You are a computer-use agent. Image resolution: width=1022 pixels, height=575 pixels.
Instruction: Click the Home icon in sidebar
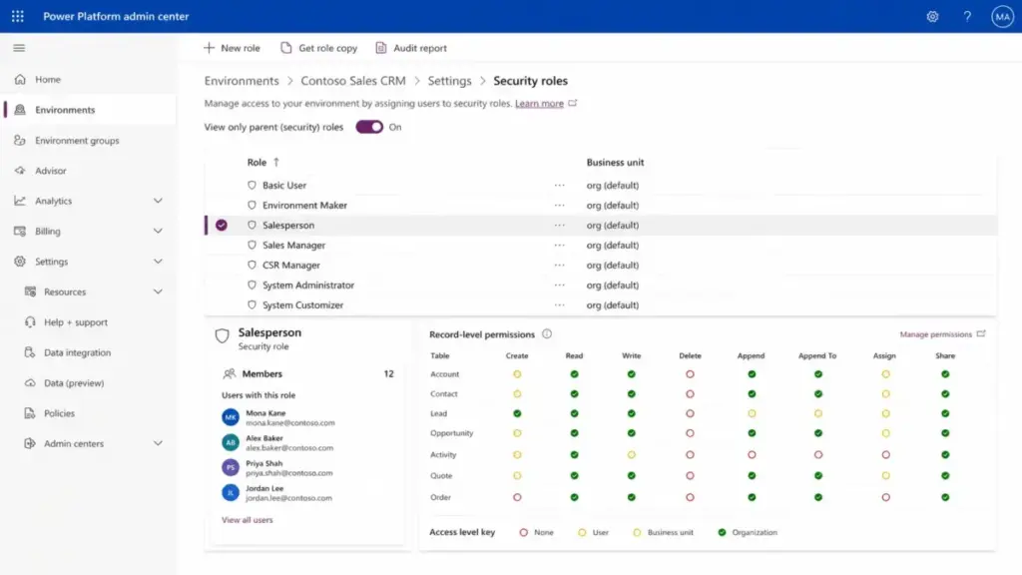[x=20, y=79]
